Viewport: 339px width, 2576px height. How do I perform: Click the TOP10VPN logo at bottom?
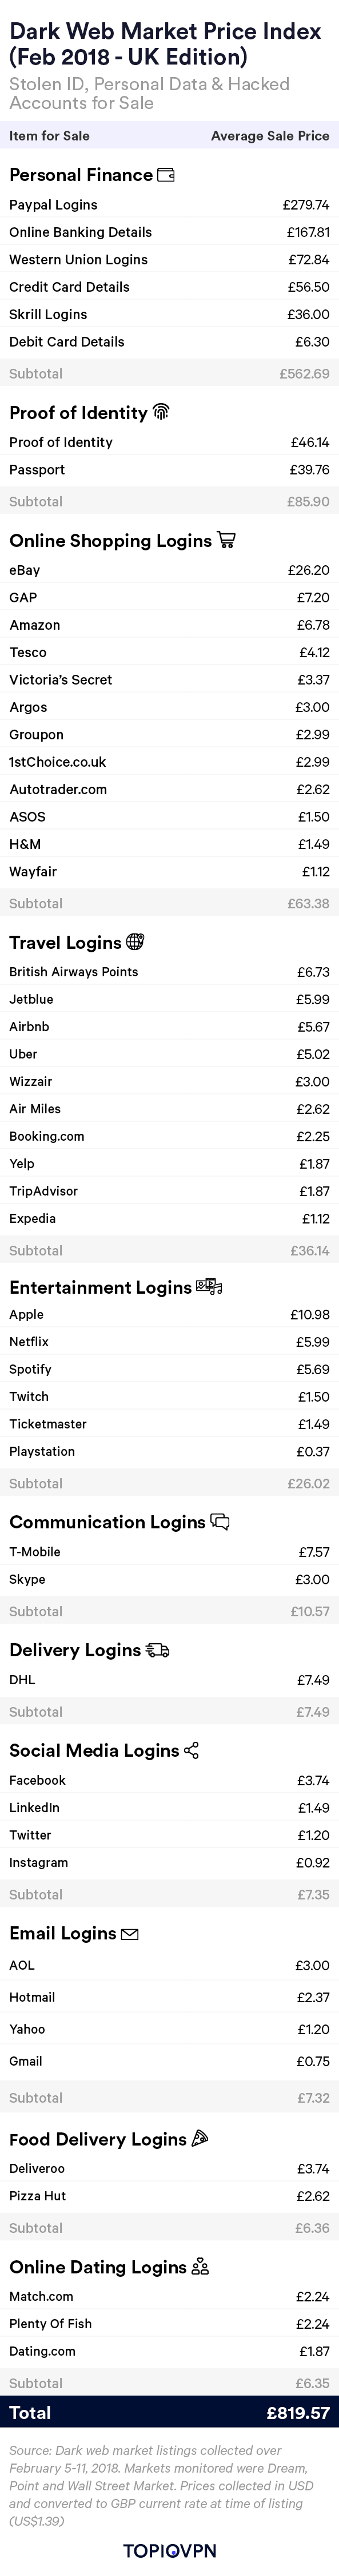pyautogui.click(x=170, y=2551)
